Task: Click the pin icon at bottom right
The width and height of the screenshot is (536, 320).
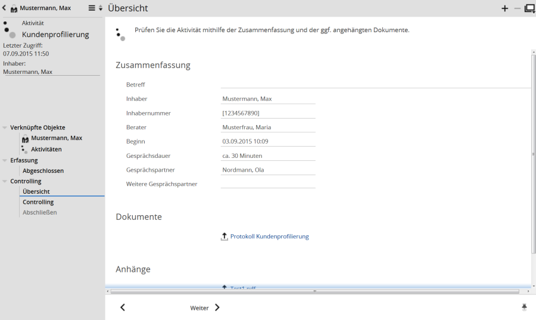Action: (x=524, y=307)
